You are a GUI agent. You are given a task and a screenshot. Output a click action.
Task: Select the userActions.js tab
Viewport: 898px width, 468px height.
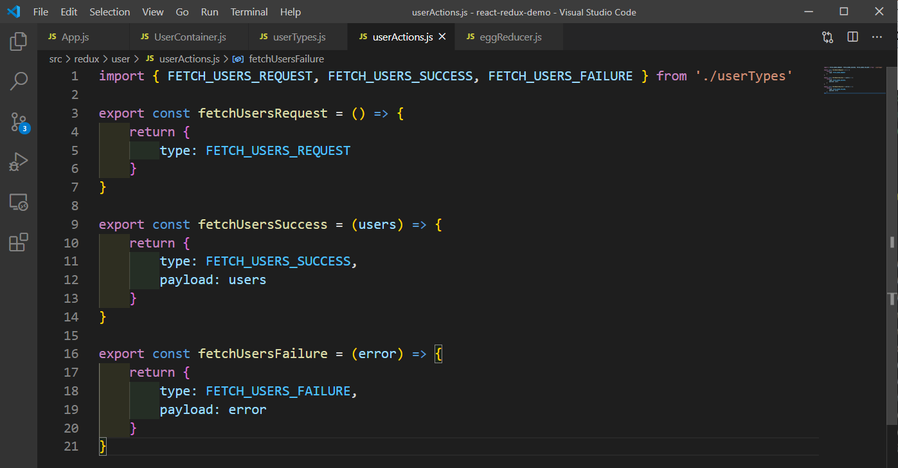(402, 37)
